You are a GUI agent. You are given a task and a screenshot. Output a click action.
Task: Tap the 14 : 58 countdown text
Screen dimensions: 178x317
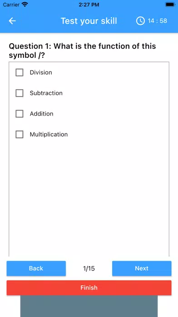pos(157,21)
